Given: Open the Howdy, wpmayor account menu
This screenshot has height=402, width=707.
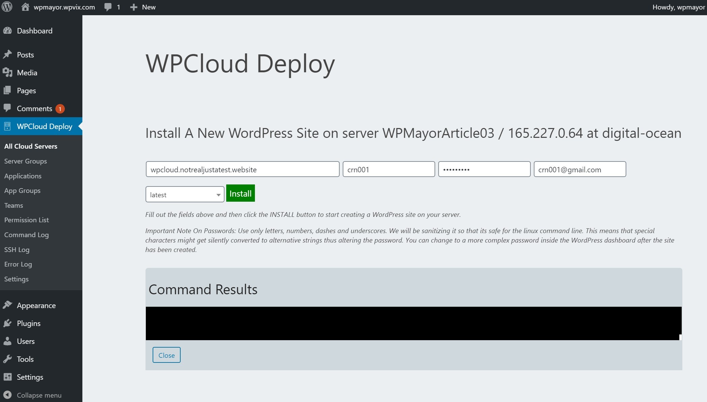Looking at the screenshot, I should click(x=679, y=7).
